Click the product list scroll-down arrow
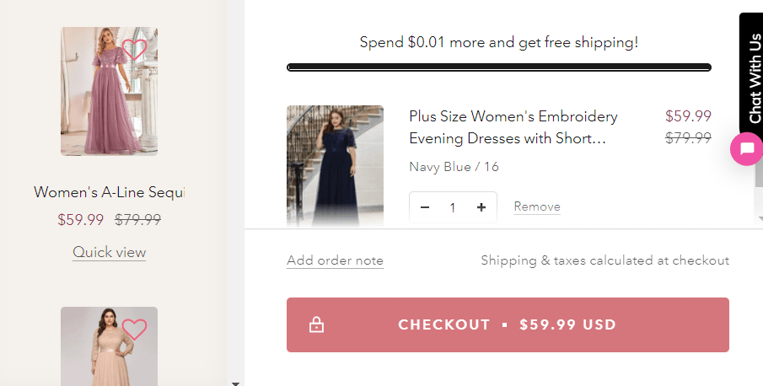Screen dimensions: 763x386 235,383
